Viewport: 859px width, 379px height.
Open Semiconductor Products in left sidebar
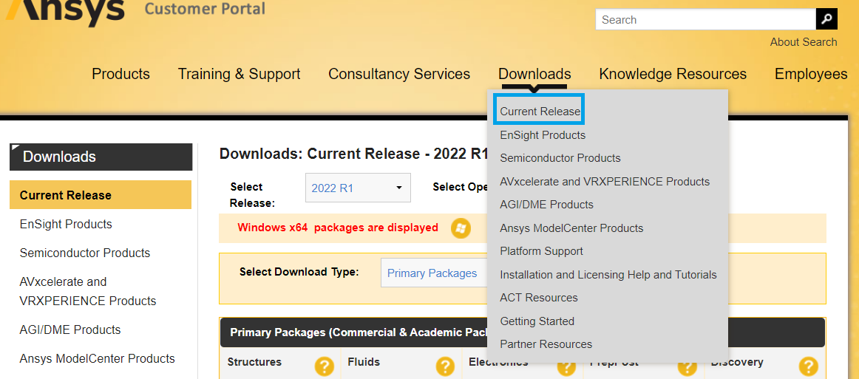84,253
